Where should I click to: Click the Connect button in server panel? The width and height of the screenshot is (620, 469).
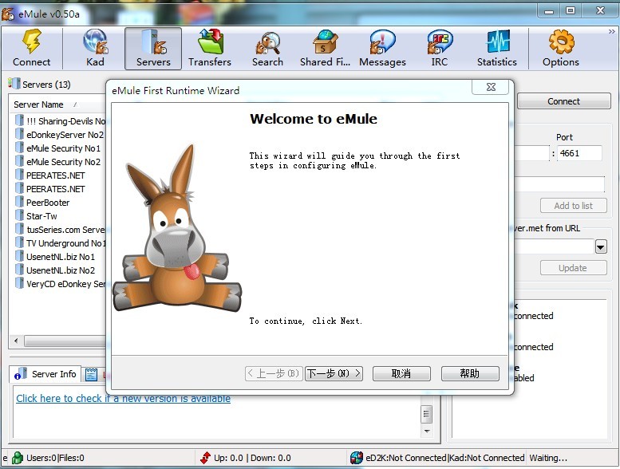564,101
